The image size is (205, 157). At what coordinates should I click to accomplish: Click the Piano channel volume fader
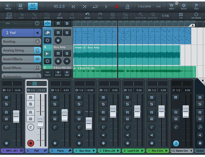tap(65, 115)
